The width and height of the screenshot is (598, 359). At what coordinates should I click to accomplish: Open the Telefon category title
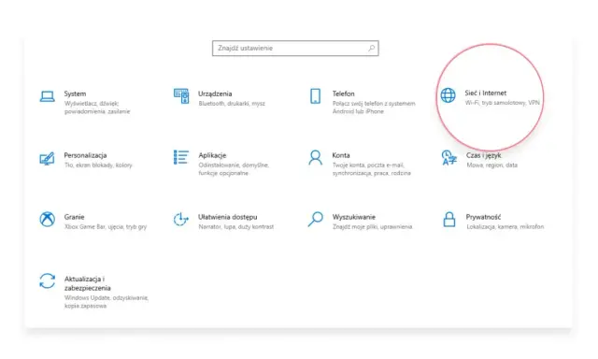pos(343,93)
